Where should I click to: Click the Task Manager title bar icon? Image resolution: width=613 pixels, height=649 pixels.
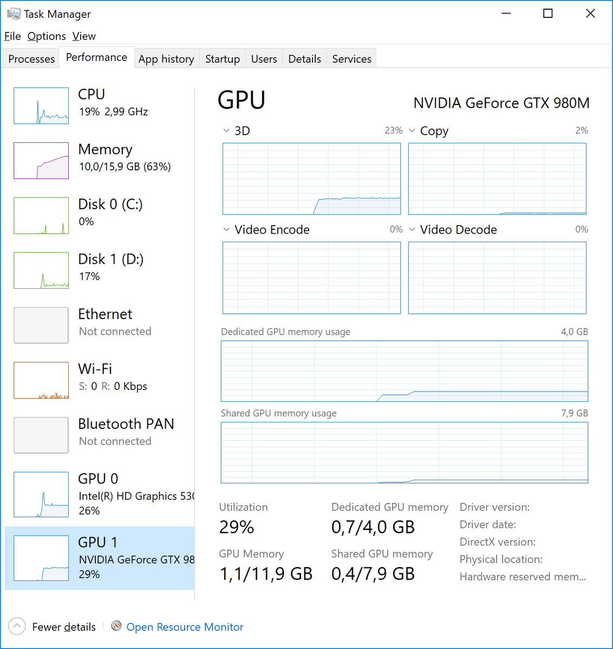[14, 14]
